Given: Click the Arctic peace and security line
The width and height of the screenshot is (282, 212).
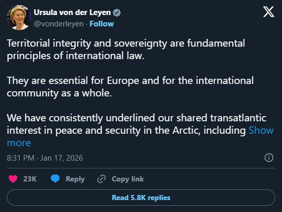Looking at the screenshot, I should click(x=126, y=130).
